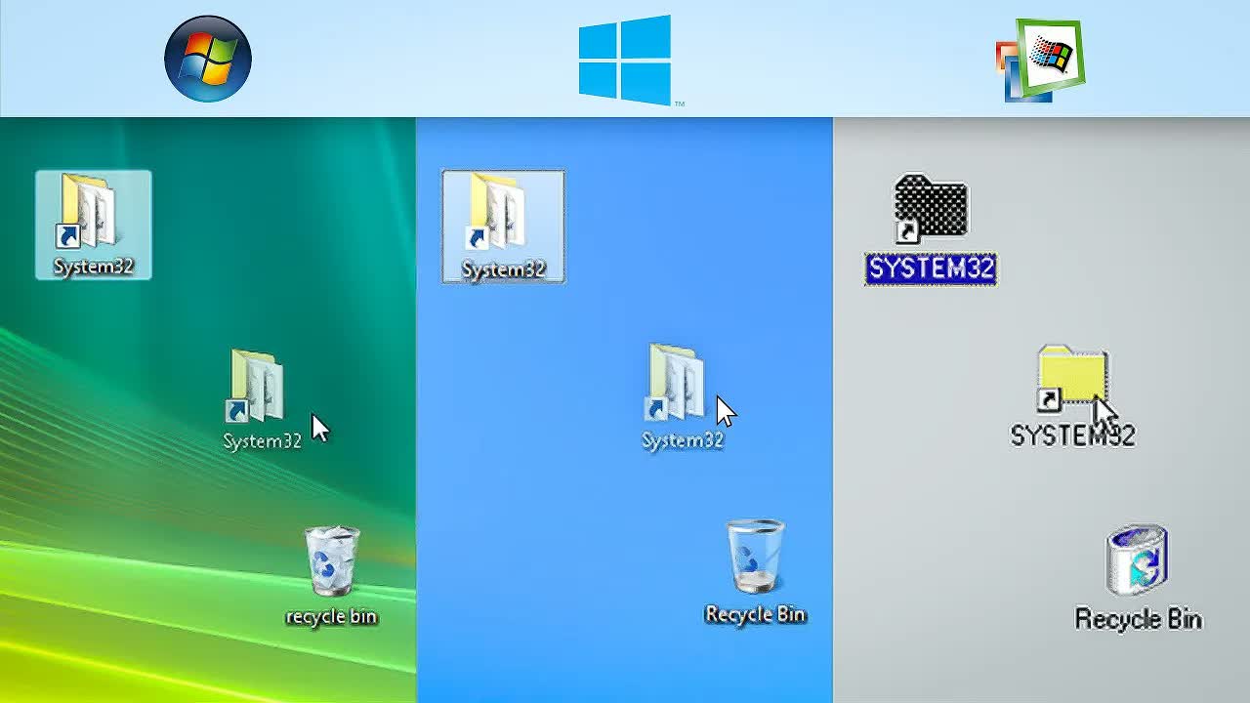Click the SYSTEM32 label highlighted in navy blue
This screenshot has height=703, width=1250.
(931, 269)
